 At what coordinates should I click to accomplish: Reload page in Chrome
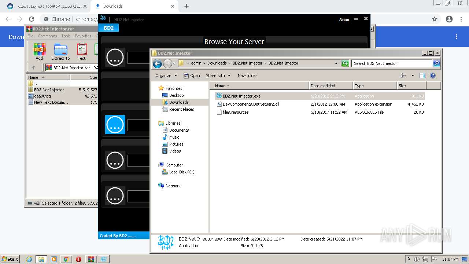(32, 19)
